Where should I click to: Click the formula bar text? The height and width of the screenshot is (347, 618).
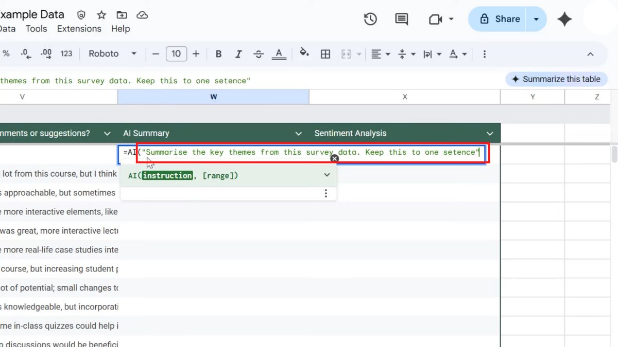pos(125,81)
